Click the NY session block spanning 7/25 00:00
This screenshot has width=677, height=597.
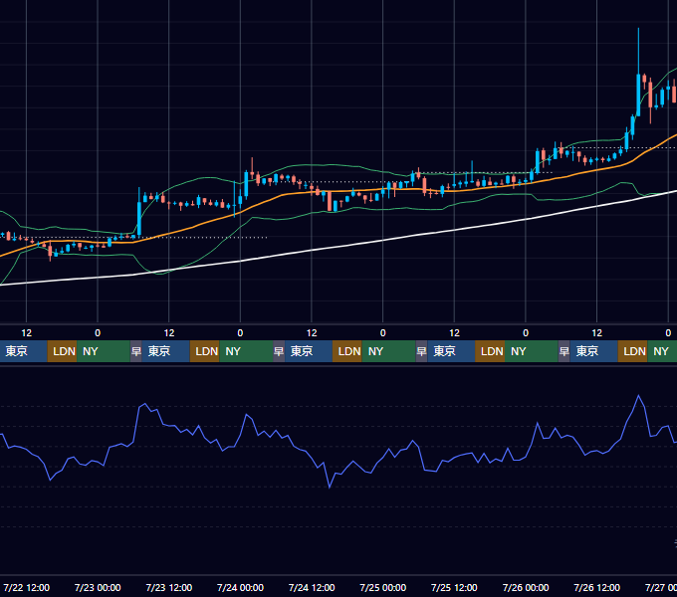[x=388, y=351]
